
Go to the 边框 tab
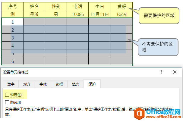pyautogui.click(x=59, y=84)
